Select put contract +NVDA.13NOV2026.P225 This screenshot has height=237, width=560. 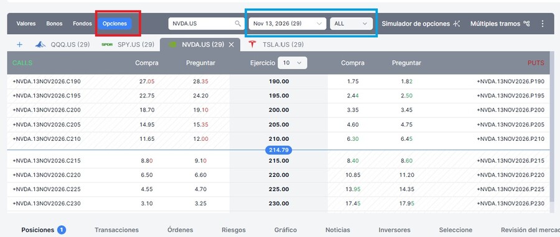(x=511, y=189)
